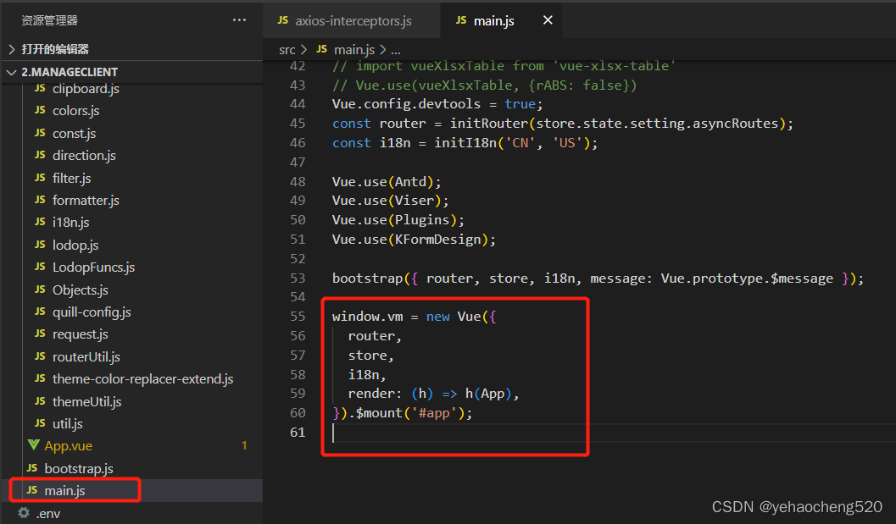Click the JS icon beside bootstrap.js
This screenshot has width=896, height=524.
point(32,468)
